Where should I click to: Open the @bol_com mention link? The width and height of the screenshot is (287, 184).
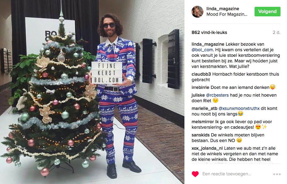pos(202,50)
